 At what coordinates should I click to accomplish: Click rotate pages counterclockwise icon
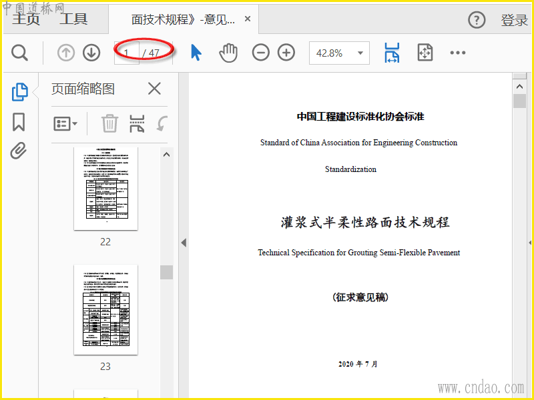[x=162, y=123]
